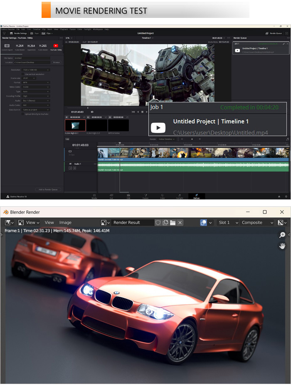Jump to first frame in viewer transport
The height and width of the screenshot is (385, 291).
point(133,112)
